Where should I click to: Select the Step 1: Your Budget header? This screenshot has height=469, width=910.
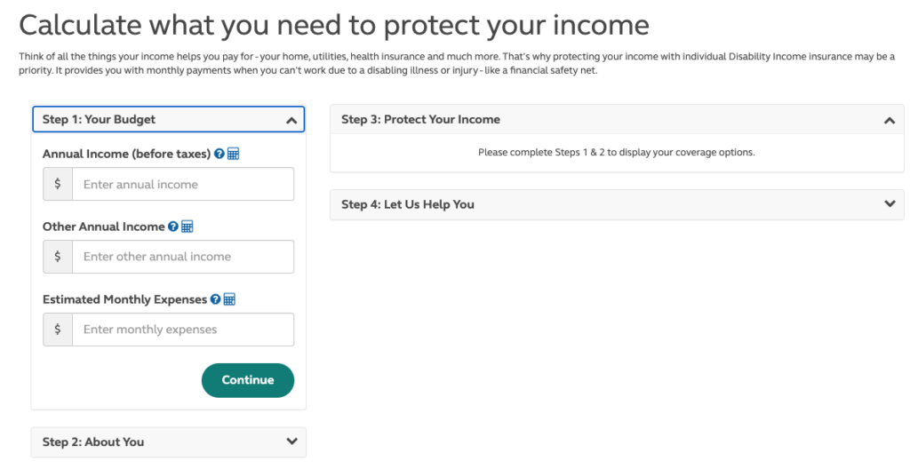(x=168, y=120)
